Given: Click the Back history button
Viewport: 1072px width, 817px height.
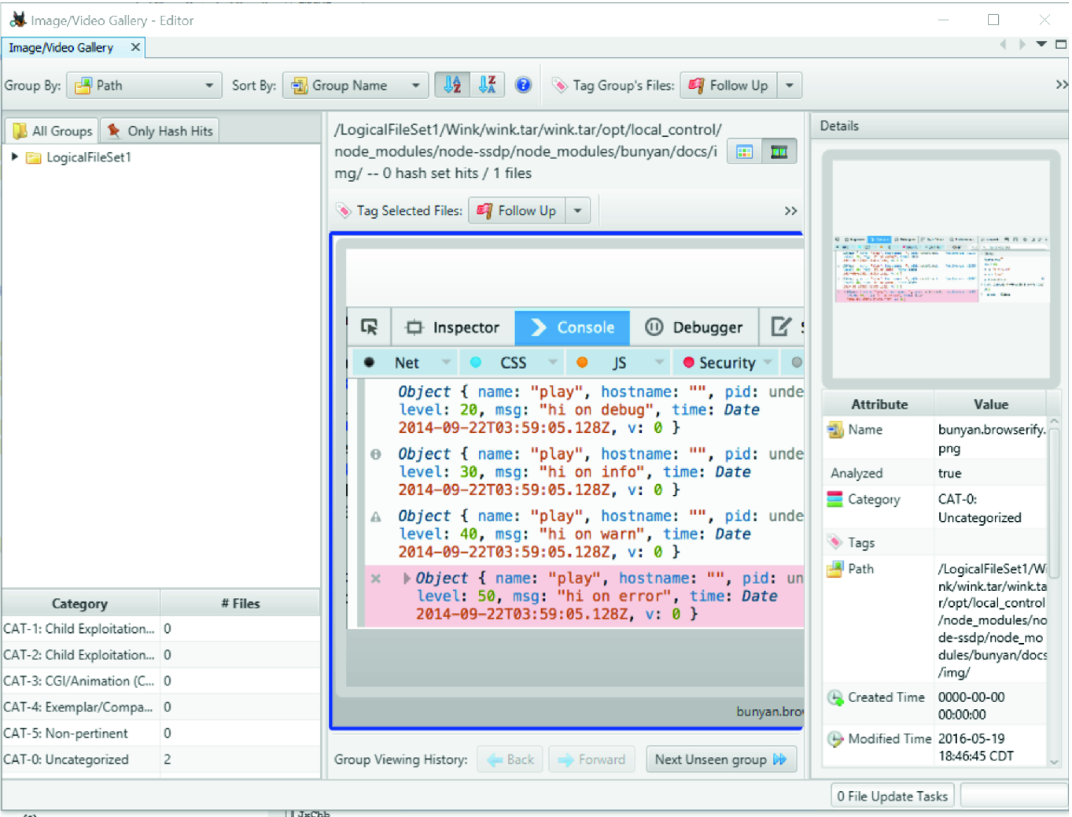Looking at the screenshot, I should point(510,760).
